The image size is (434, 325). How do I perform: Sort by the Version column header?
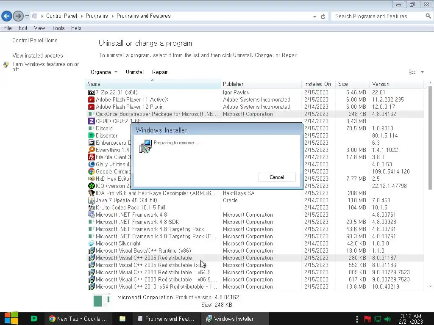click(396, 84)
